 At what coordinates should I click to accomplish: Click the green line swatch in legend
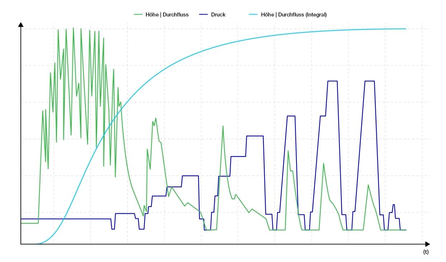[138, 15]
